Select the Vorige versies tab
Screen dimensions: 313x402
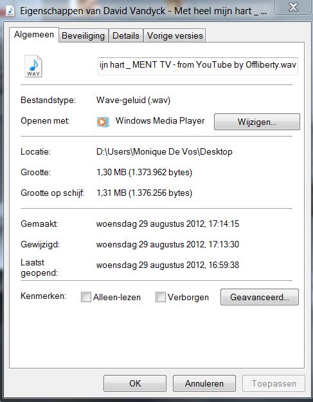click(175, 35)
